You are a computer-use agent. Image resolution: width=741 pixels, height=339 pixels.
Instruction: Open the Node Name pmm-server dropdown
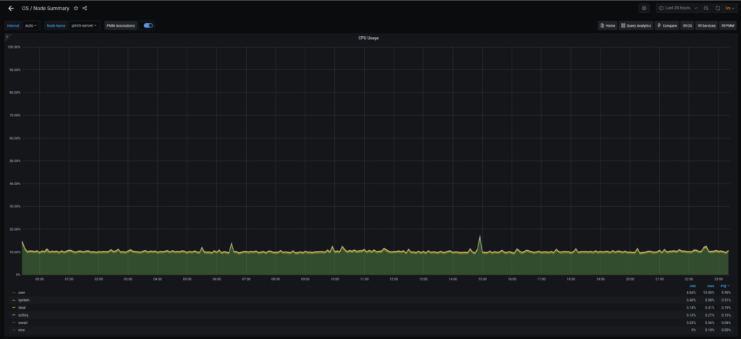[84, 25]
